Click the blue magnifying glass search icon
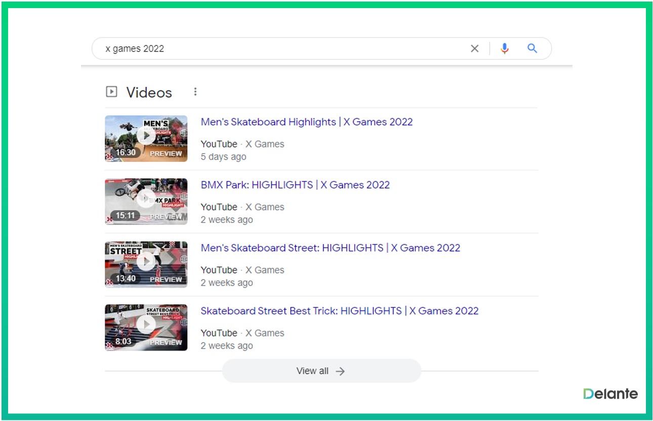This screenshot has width=653, height=421. click(532, 49)
